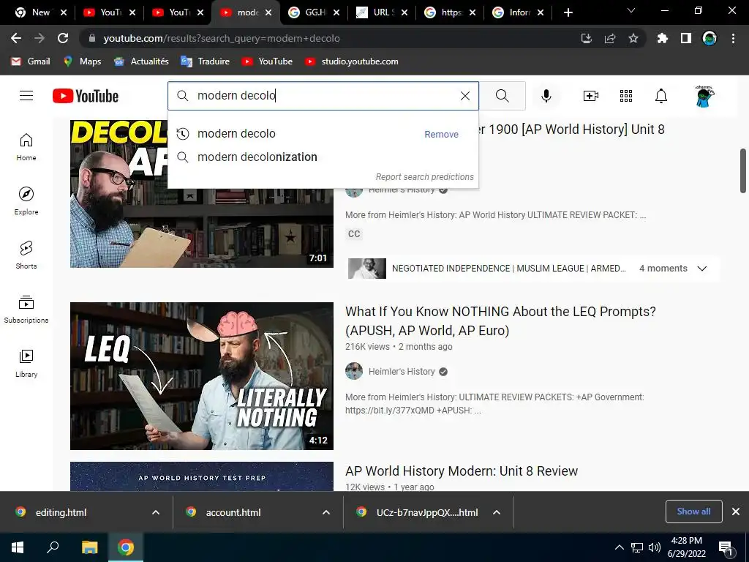The width and height of the screenshot is (749, 562).
Task: Open the Chrome profile avatar
Action: tap(710, 38)
